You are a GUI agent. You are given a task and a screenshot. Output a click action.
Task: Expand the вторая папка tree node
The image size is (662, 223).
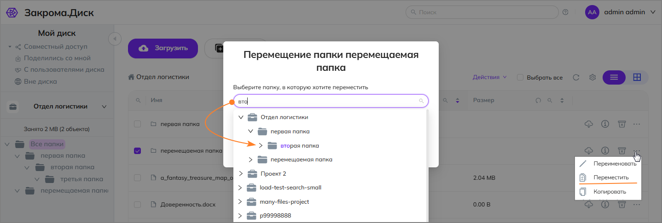[260, 146]
